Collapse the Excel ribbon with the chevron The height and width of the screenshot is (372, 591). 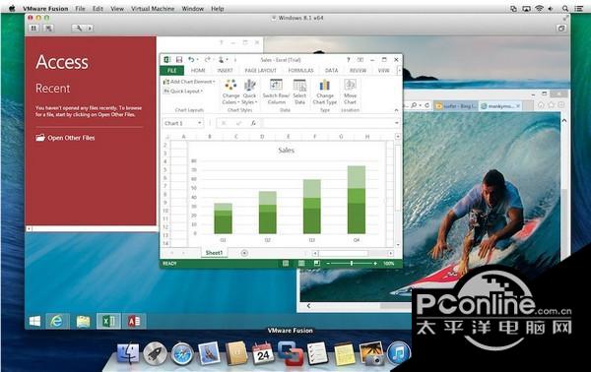[396, 110]
